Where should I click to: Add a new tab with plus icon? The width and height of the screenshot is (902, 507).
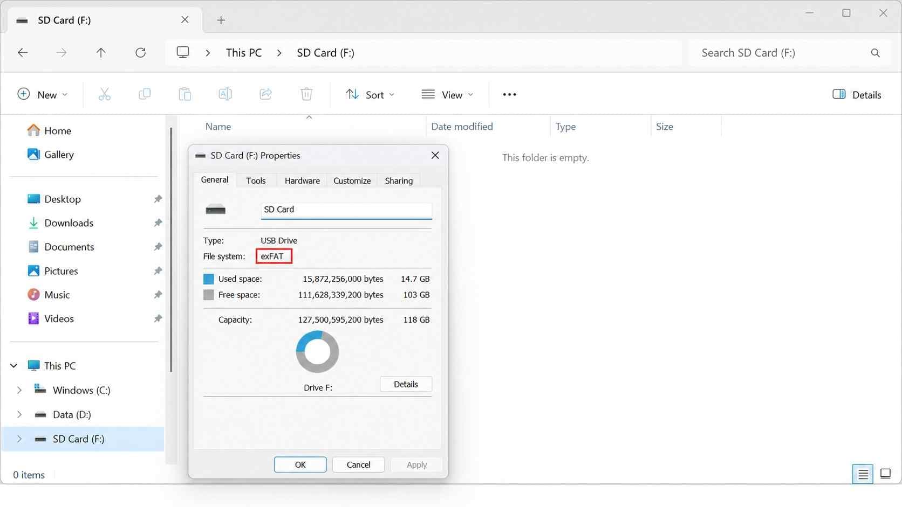coord(221,20)
